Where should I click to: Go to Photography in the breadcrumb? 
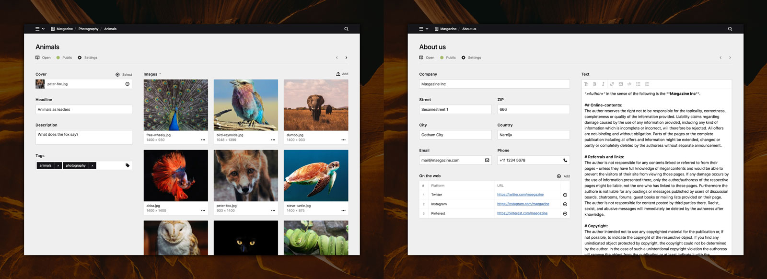click(88, 29)
